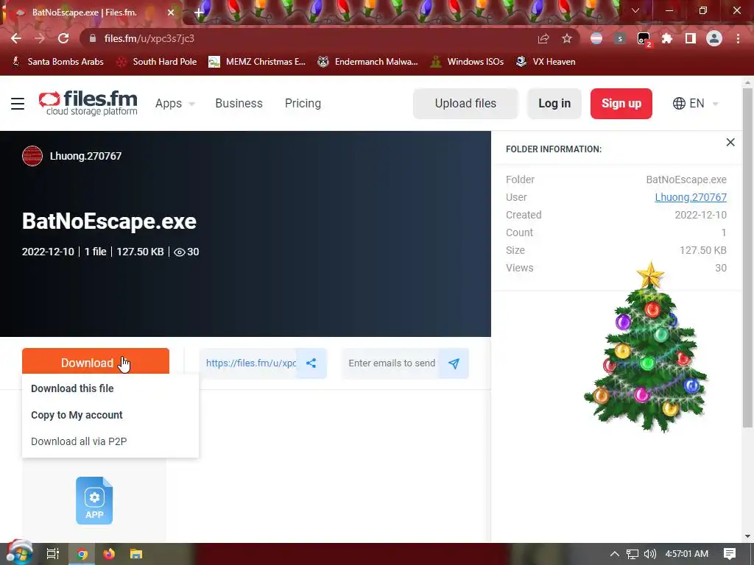Open Chrome three-dot menu

pos(738,38)
